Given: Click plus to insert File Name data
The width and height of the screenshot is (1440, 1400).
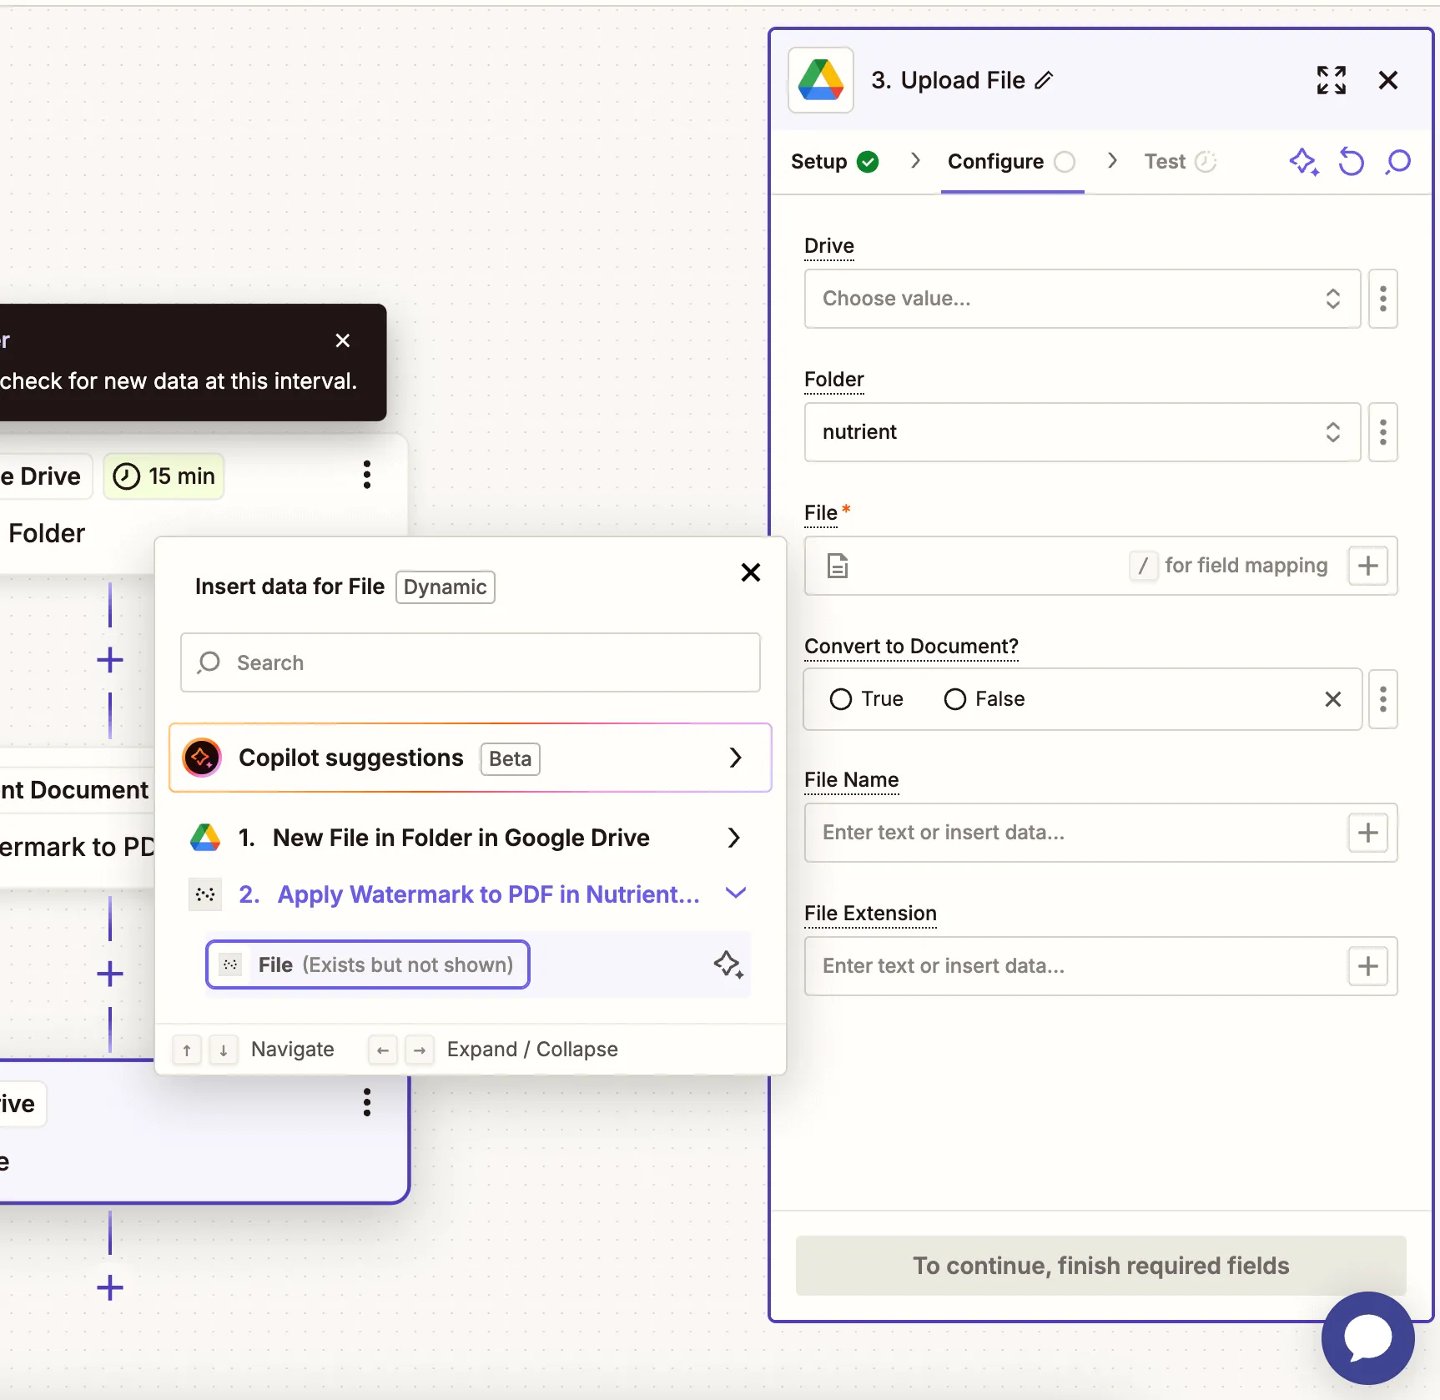Looking at the screenshot, I should [1367, 832].
